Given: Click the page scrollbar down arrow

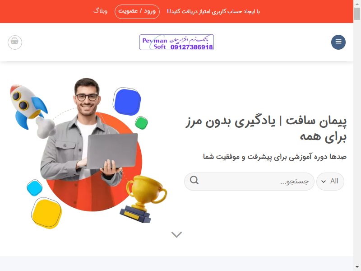Looking at the screenshot, I should click(x=357, y=267).
